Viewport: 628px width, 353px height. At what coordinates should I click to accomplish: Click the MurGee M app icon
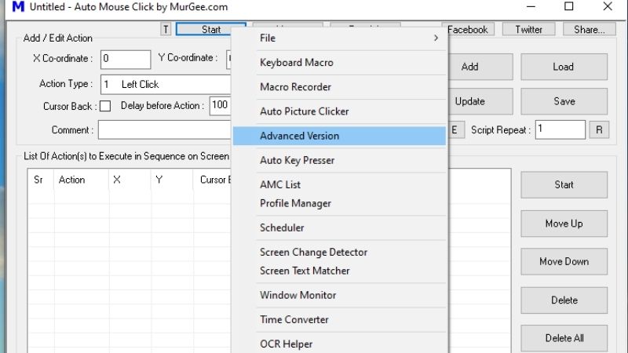18,7
